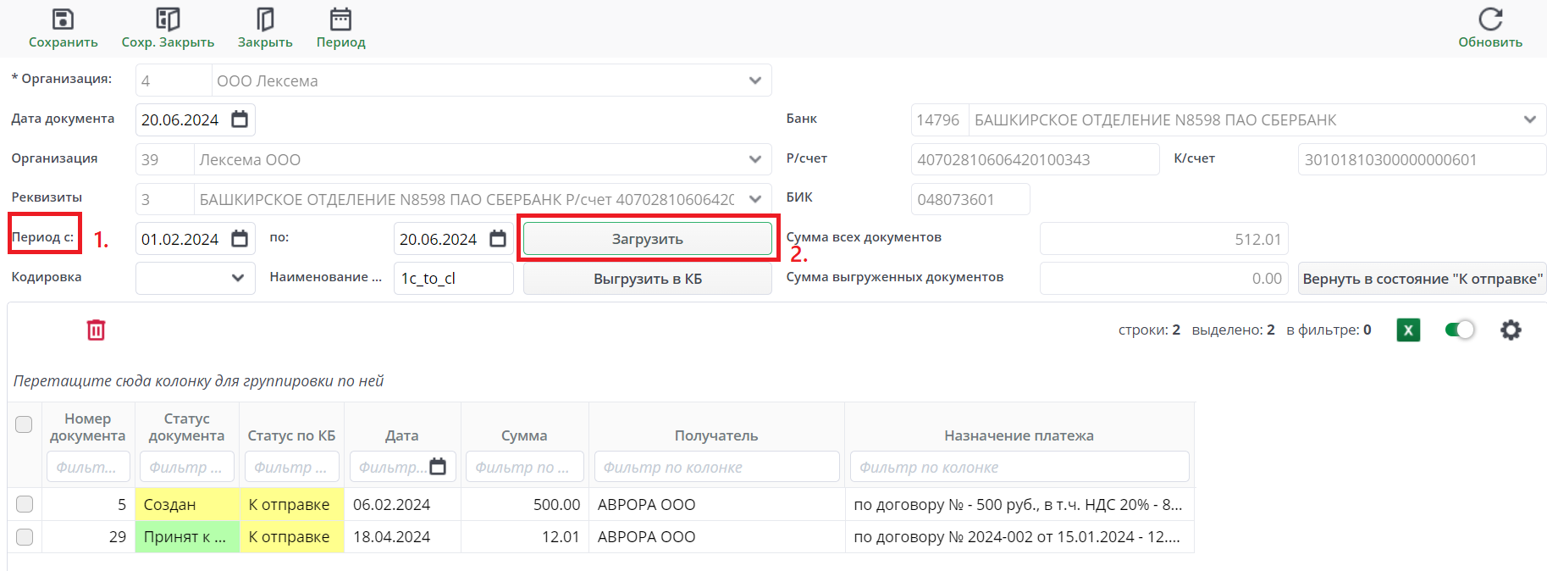Click the Refresh (Обновить) icon
Screen dimensions: 1547x571
point(1489,19)
